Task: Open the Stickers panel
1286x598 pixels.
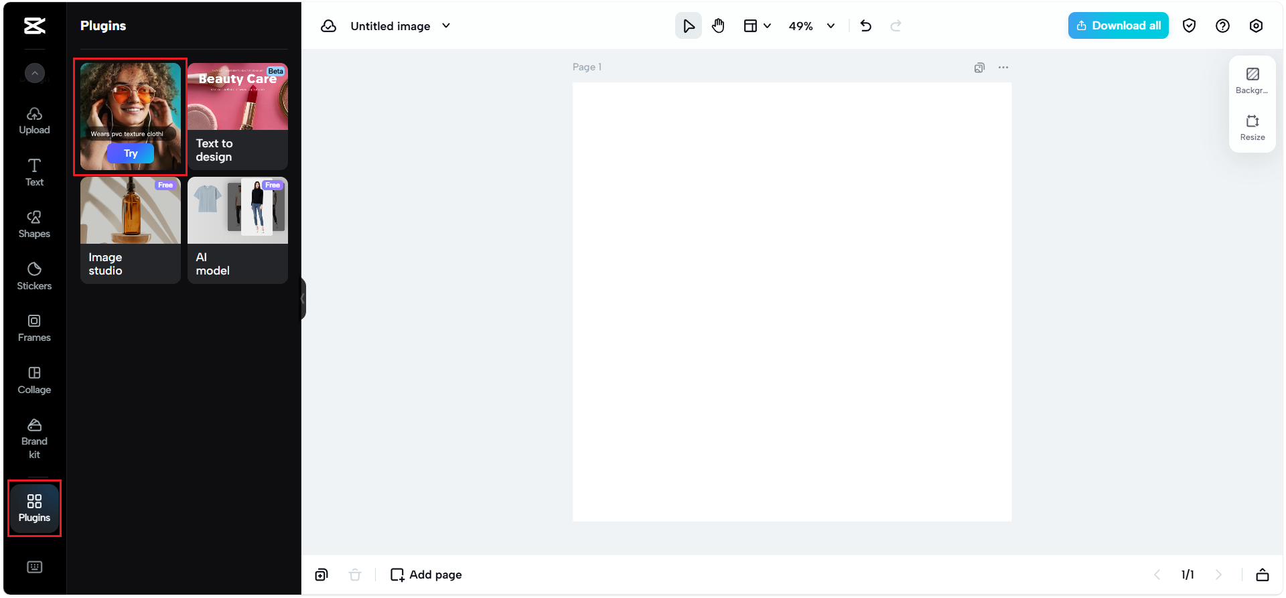Action: point(34,276)
